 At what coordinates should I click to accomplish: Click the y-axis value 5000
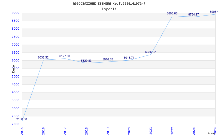click(x=16, y=76)
